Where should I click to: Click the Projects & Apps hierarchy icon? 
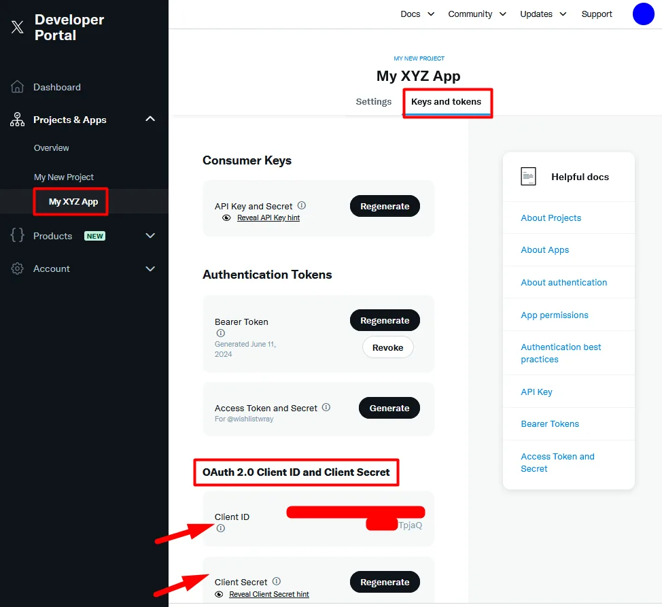click(x=17, y=120)
